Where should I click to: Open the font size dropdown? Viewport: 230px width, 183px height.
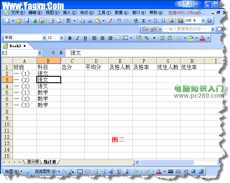pyautogui.click(x=61, y=38)
